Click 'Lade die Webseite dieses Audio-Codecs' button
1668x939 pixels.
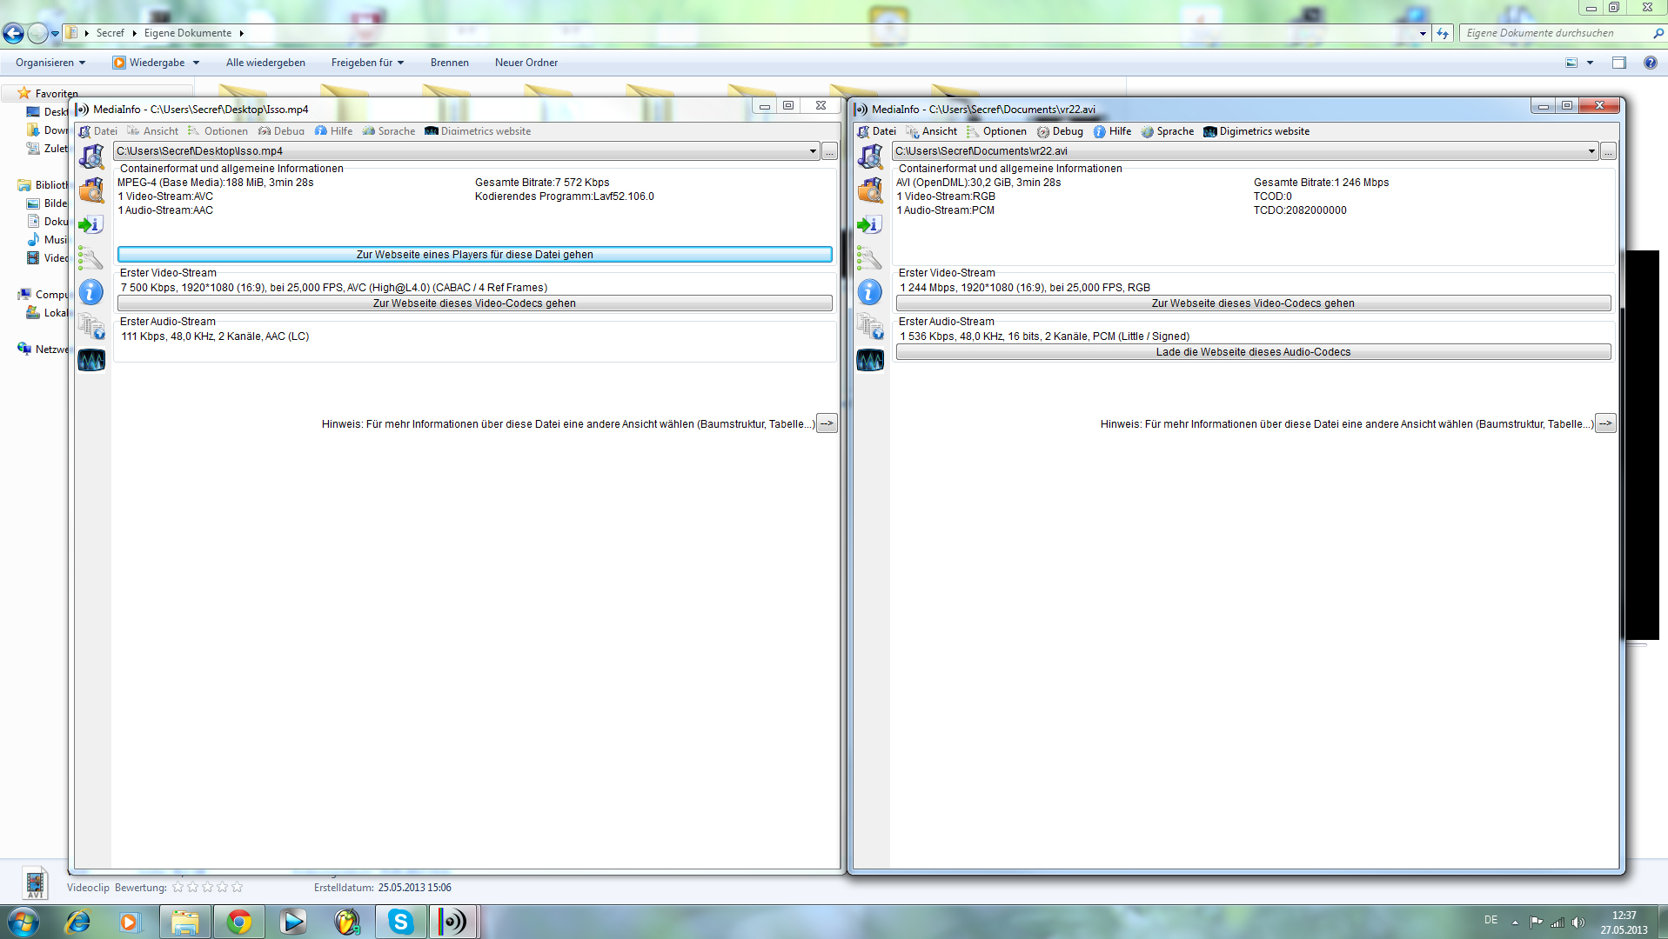coord(1253,352)
